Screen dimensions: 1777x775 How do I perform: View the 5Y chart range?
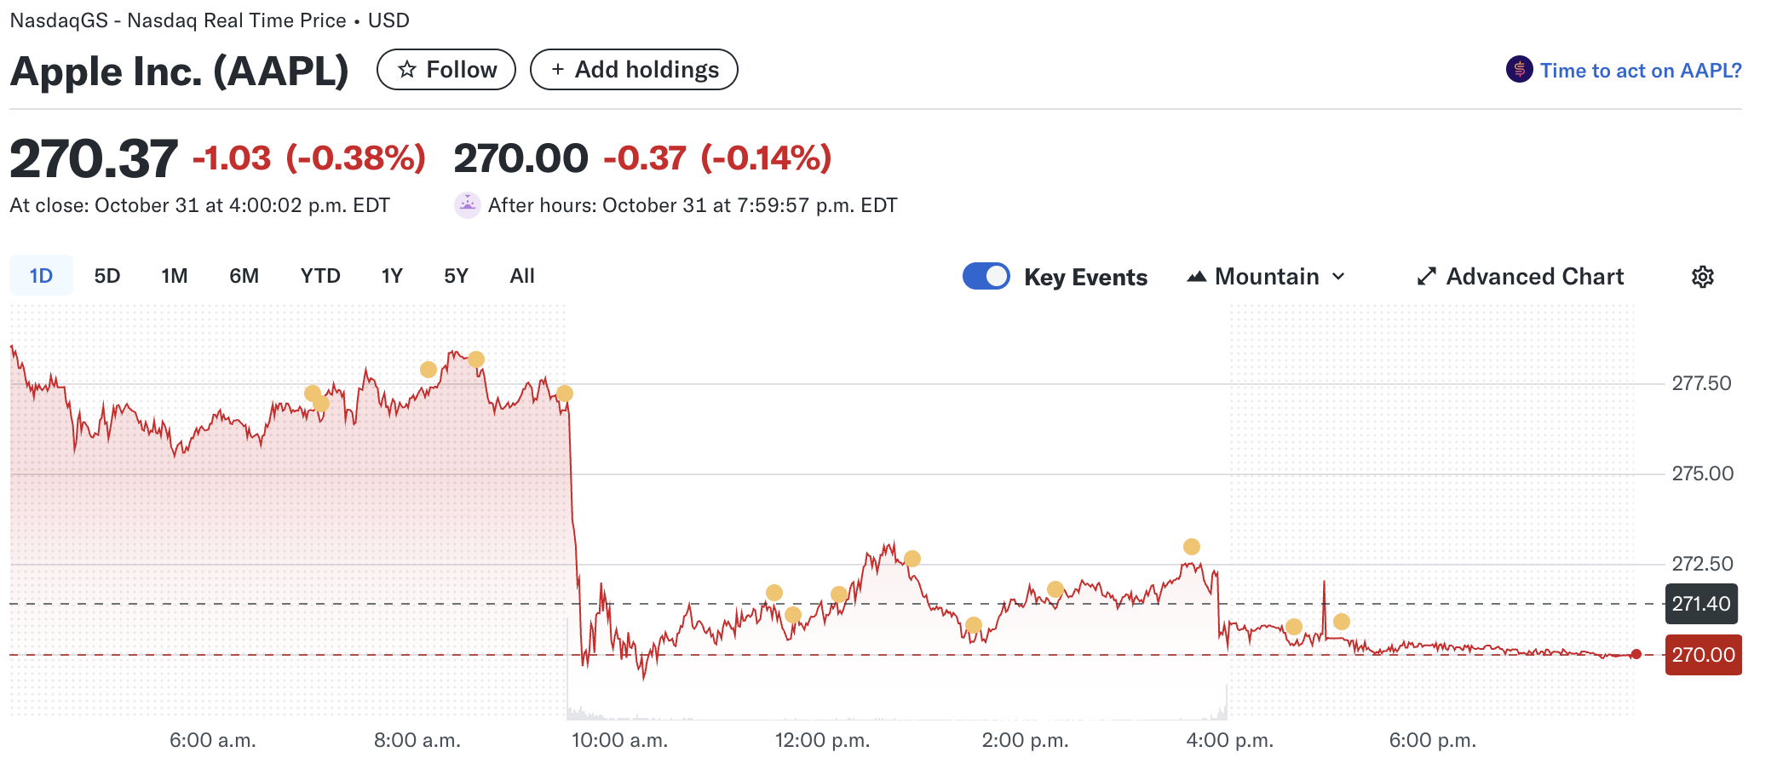coord(456,276)
